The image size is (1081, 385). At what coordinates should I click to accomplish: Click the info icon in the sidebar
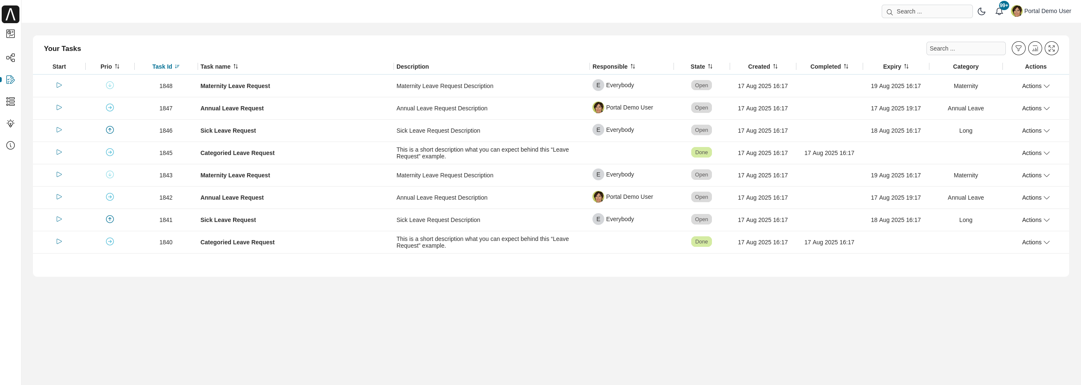(11, 145)
